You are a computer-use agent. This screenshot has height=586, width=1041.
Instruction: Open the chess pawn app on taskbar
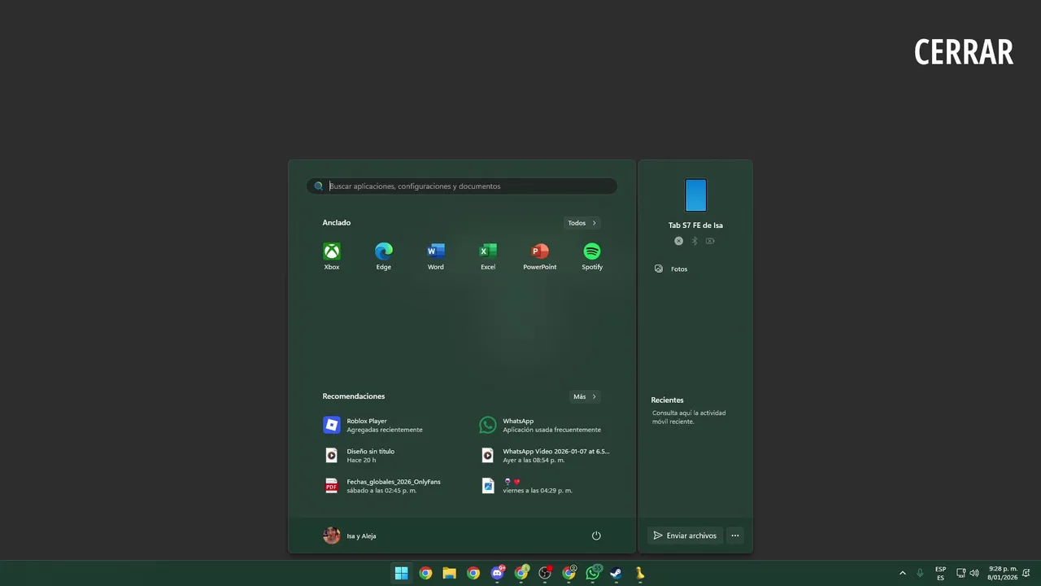[640, 573]
